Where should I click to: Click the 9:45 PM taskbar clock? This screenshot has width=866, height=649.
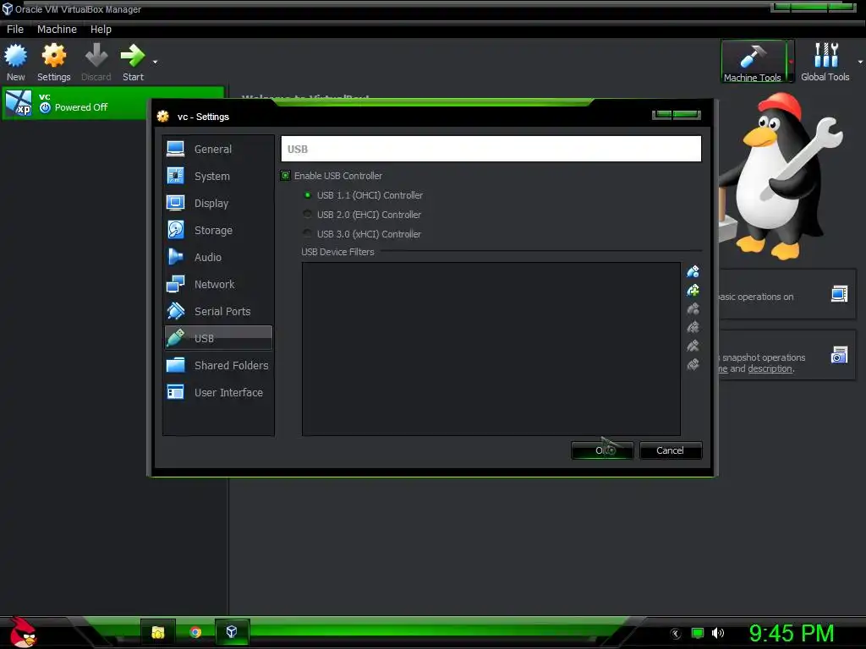[791, 633]
